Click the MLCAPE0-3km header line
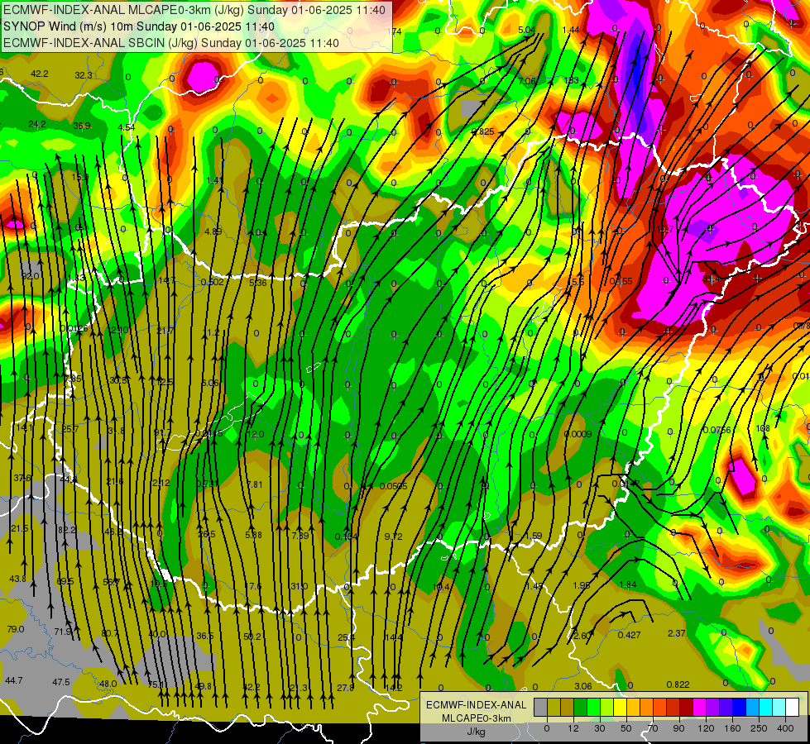This screenshot has width=810, height=744. tap(194, 10)
